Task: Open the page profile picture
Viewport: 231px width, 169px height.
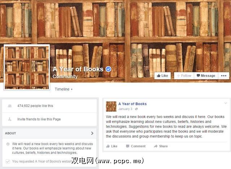Action: [27, 67]
